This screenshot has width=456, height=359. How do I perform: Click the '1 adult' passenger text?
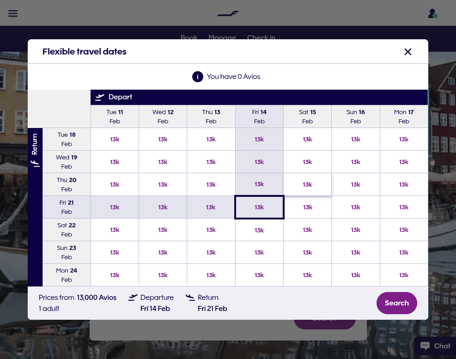point(49,308)
